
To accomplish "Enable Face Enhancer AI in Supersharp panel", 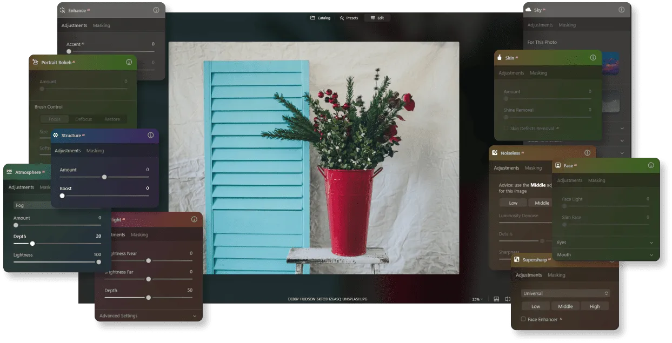I will coord(523,319).
